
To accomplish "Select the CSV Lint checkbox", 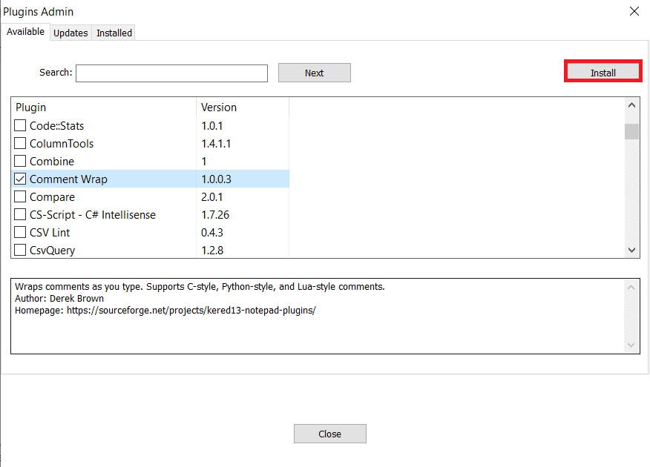I will coord(19,232).
